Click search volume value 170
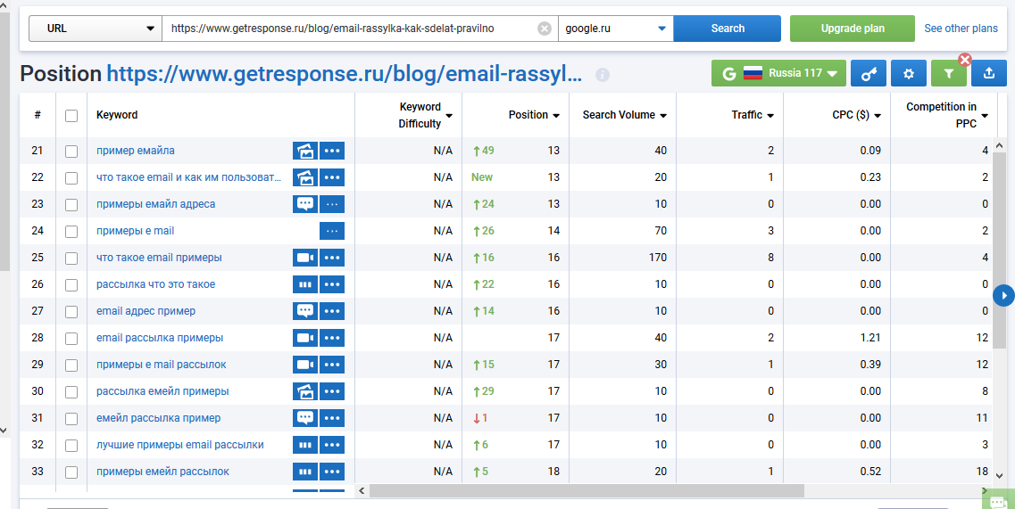The image size is (1015, 509). coord(658,258)
